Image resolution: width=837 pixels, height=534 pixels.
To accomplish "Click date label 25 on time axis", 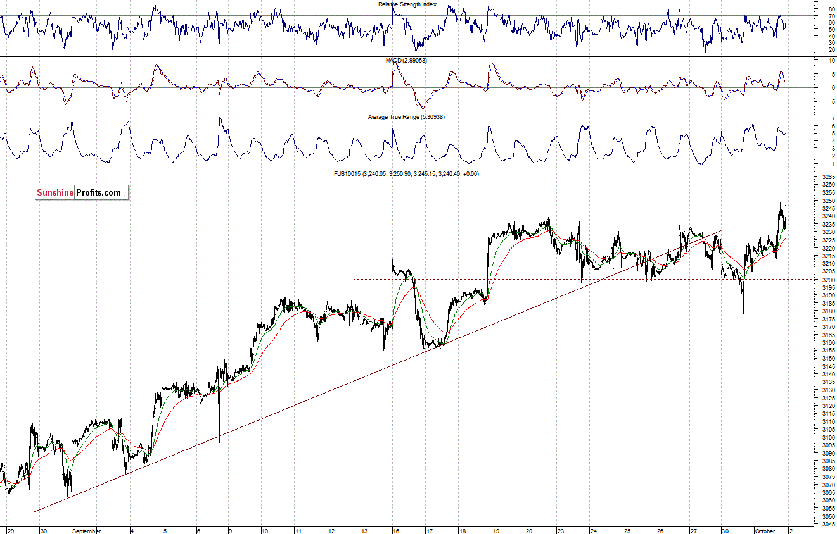I will click(x=627, y=531).
